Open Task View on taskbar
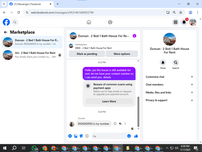The width and height of the screenshot is (202, 152). point(23,148)
